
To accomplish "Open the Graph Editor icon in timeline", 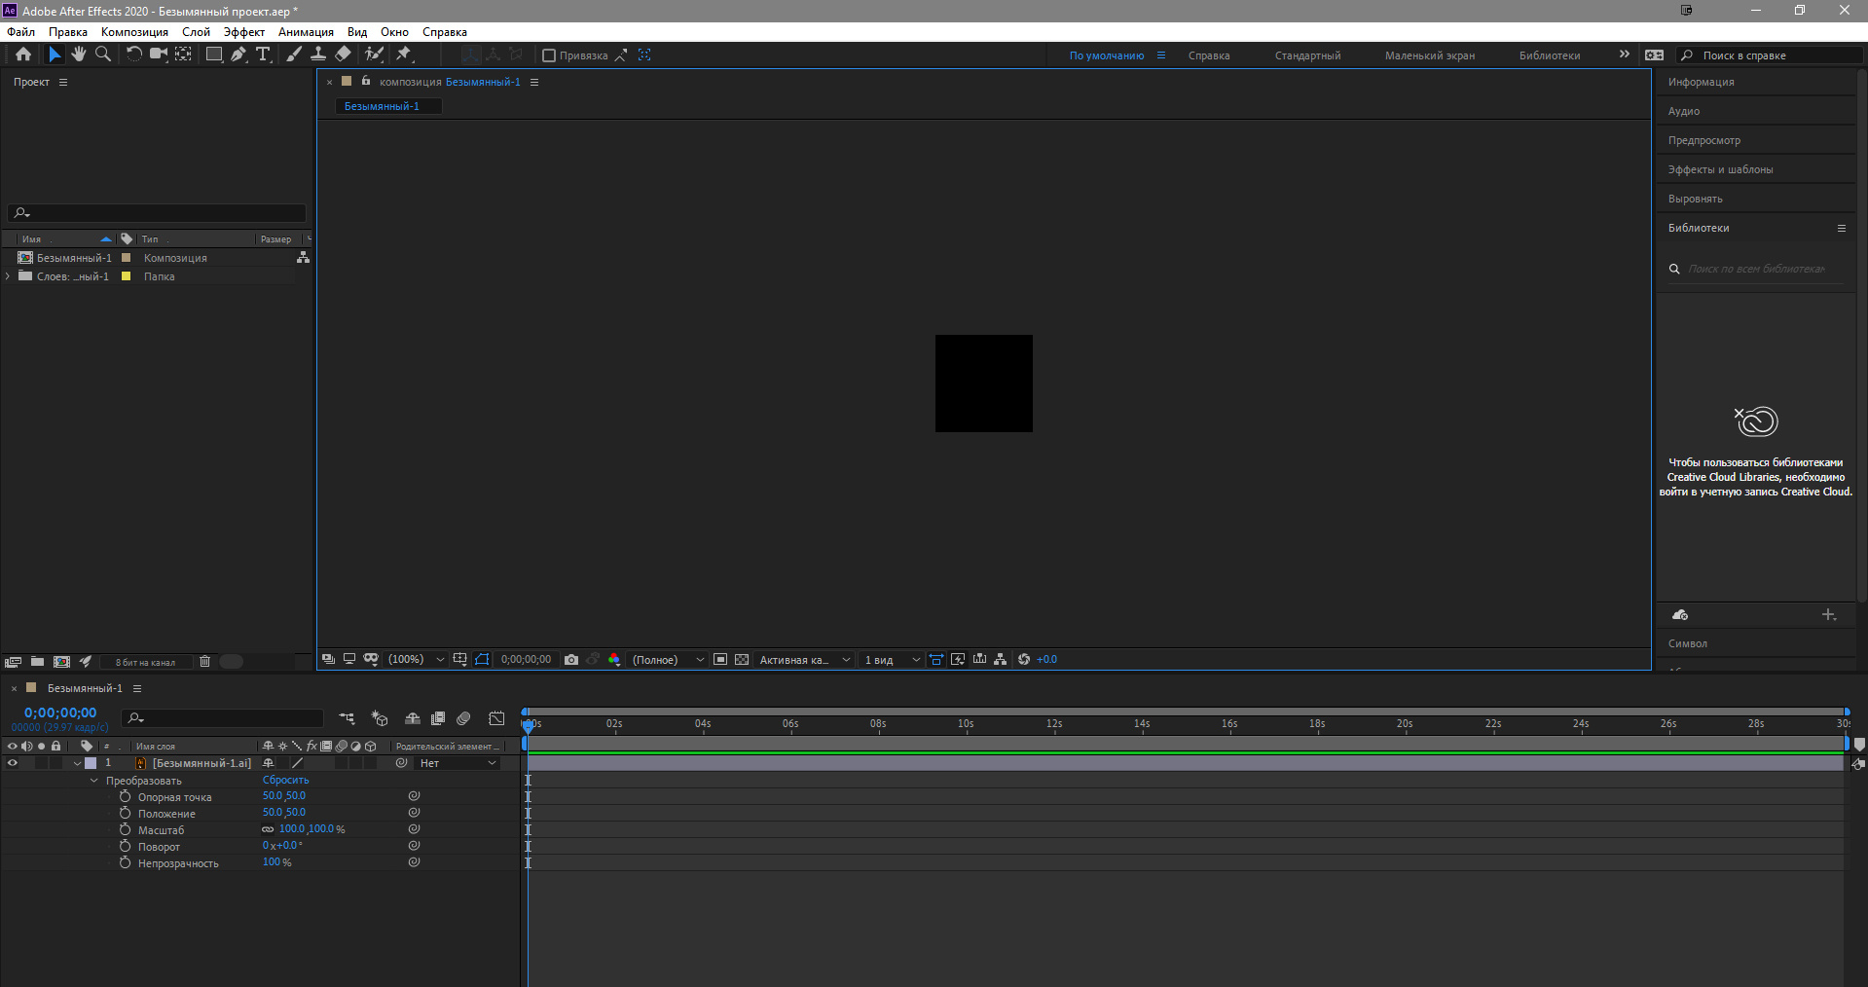I will pos(496,718).
